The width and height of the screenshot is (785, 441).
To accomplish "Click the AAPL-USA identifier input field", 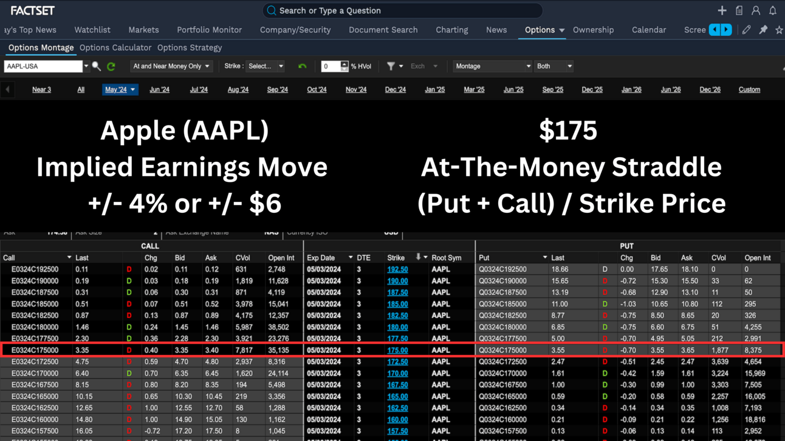I will pyautogui.click(x=43, y=66).
